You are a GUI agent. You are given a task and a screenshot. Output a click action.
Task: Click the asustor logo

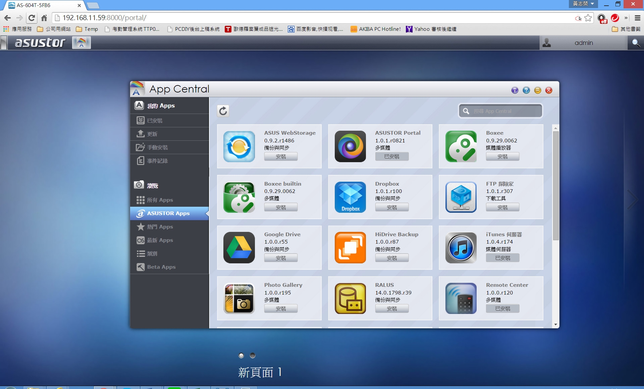pyautogui.click(x=40, y=43)
